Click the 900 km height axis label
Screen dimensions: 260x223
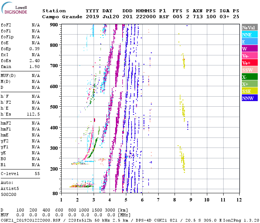pos(54,25)
